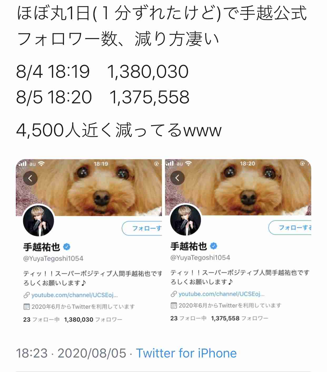Tap the left profile avatar photo
This screenshot has height=372, width=327.
tap(39, 221)
